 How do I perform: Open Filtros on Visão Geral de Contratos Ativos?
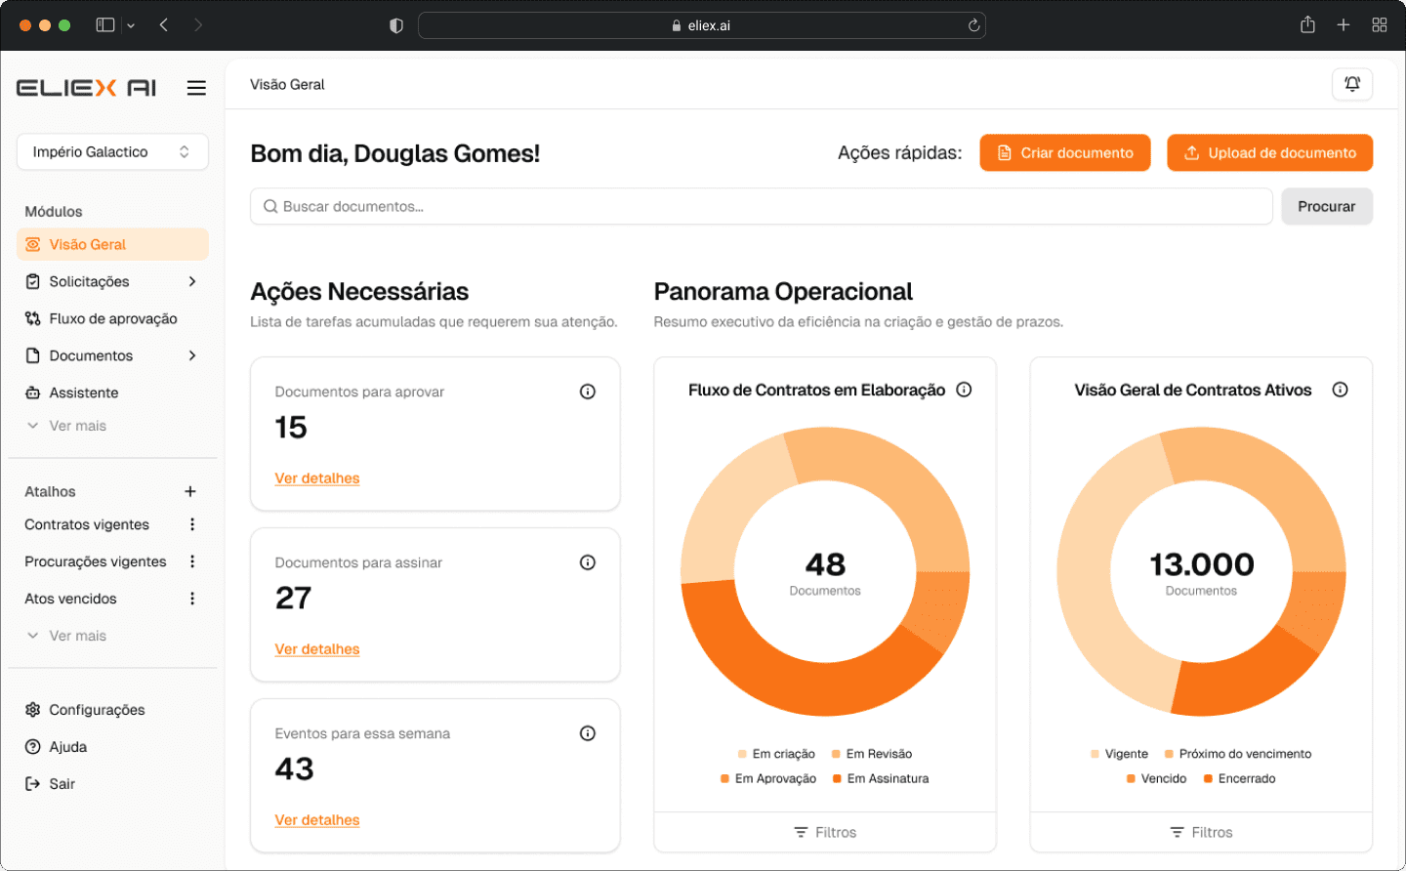coord(1200,832)
